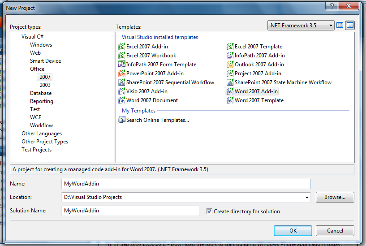
Task: Click into the Name input field
Action: (x=186, y=184)
